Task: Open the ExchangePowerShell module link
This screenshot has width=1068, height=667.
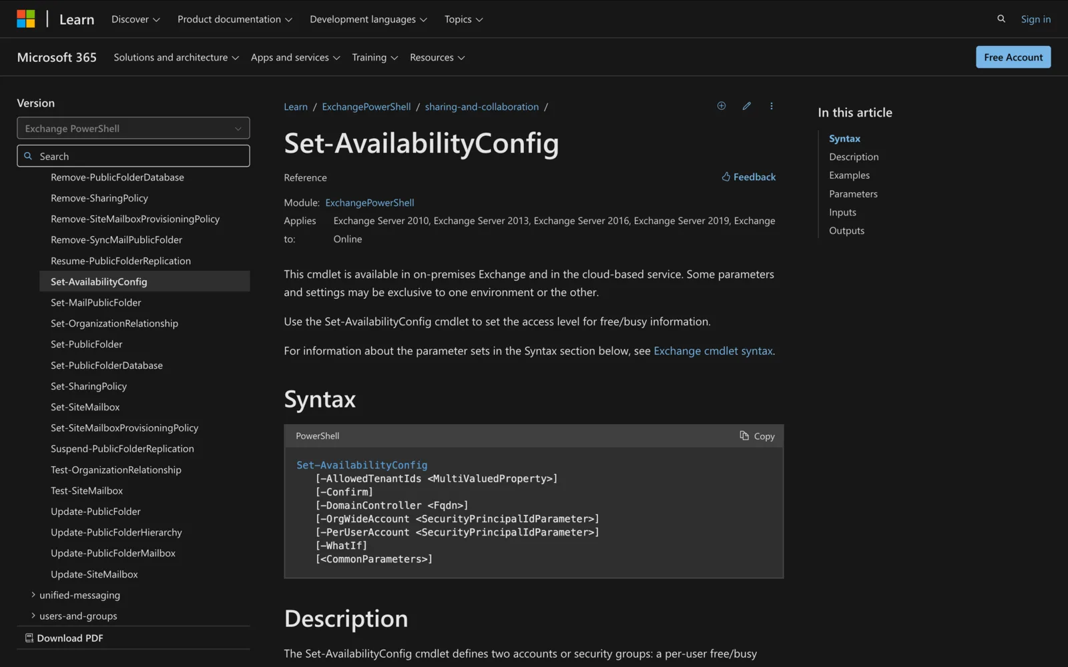Action: [x=370, y=203]
